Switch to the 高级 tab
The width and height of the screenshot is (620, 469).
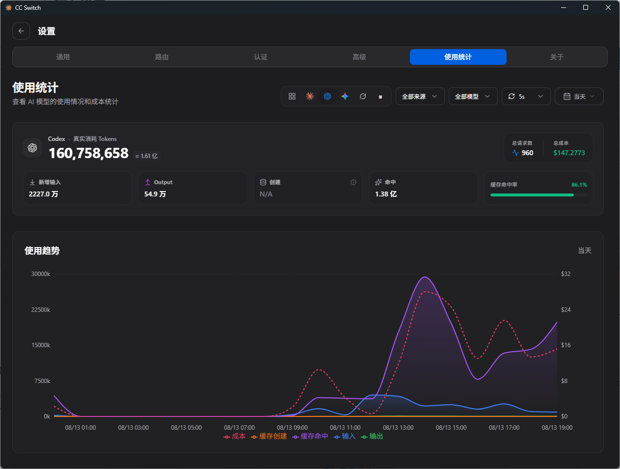pyautogui.click(x=359, y=57)
